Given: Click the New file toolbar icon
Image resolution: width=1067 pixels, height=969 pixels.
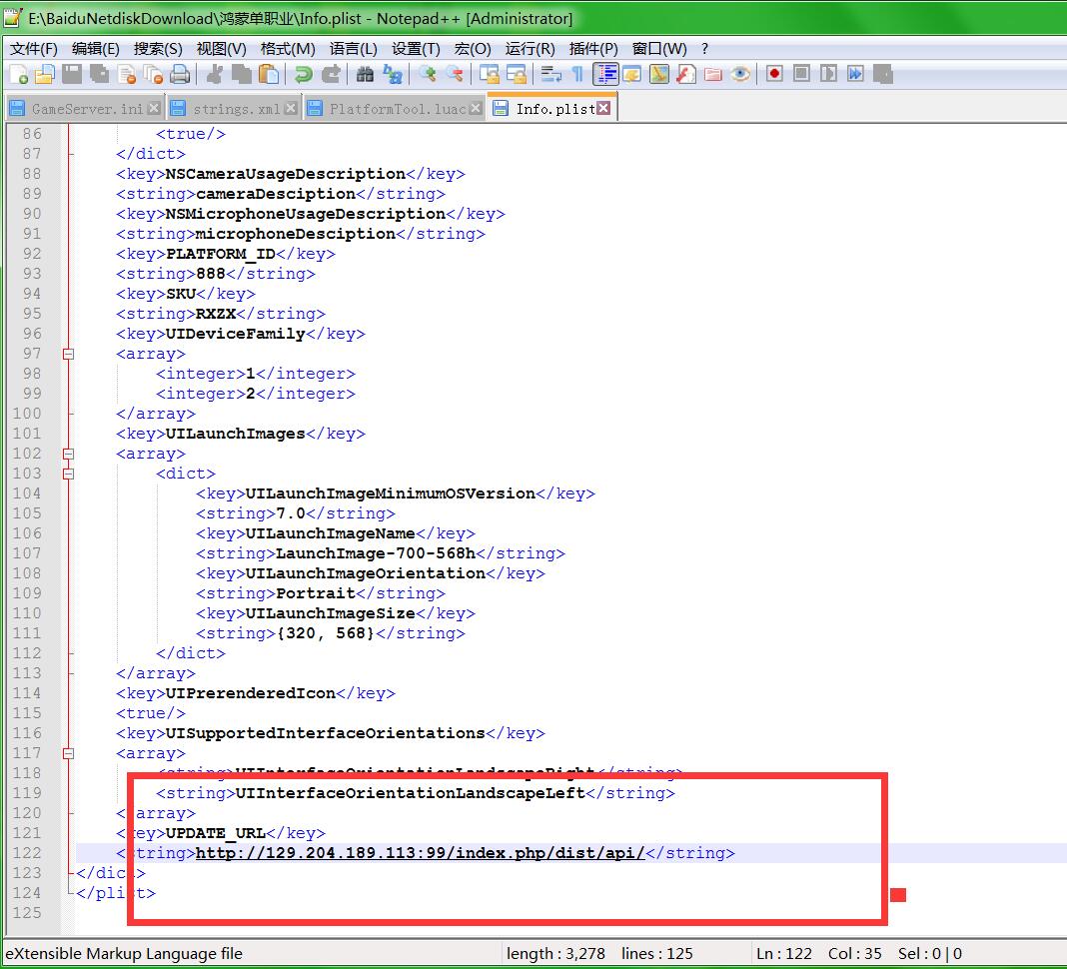Looking at the screenshot, I should tap(19, 74).
